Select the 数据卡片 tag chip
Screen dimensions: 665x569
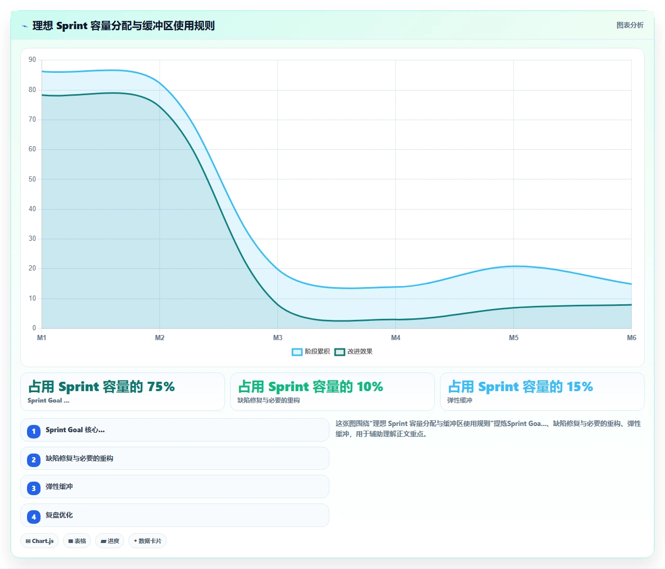click(x=148, y=541)
